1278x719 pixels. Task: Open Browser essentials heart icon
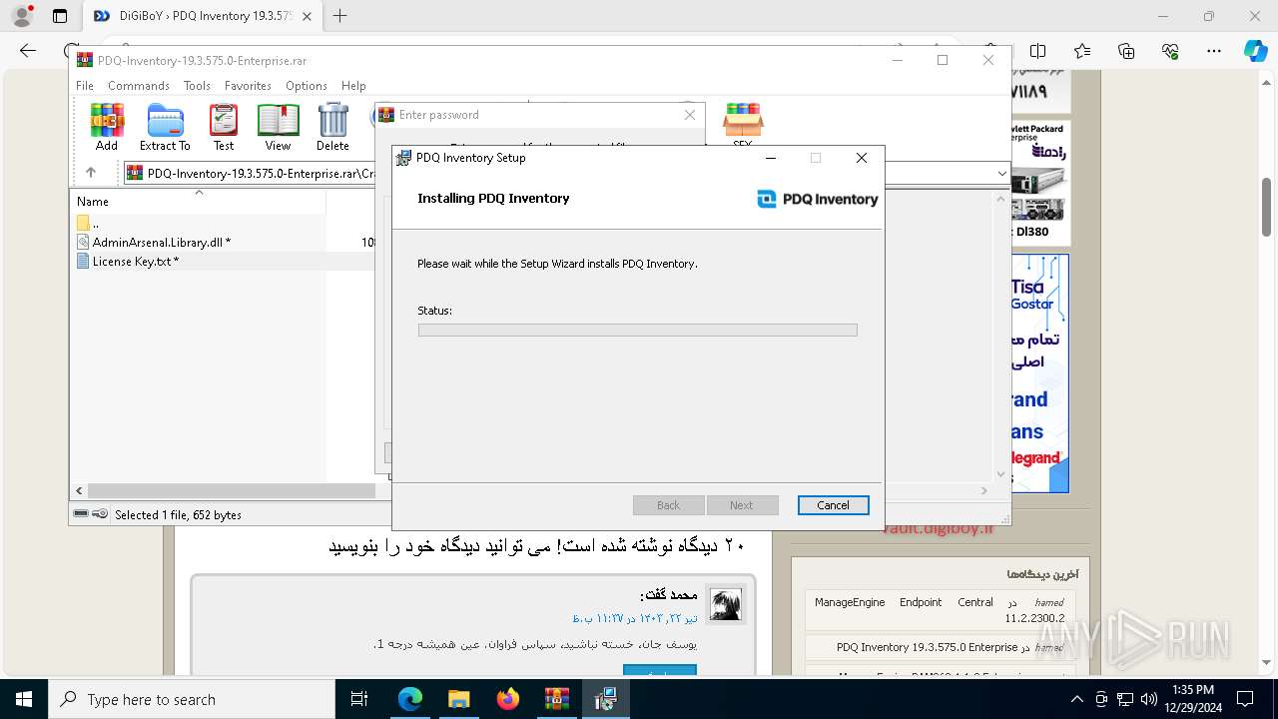tap(1170, 51)
